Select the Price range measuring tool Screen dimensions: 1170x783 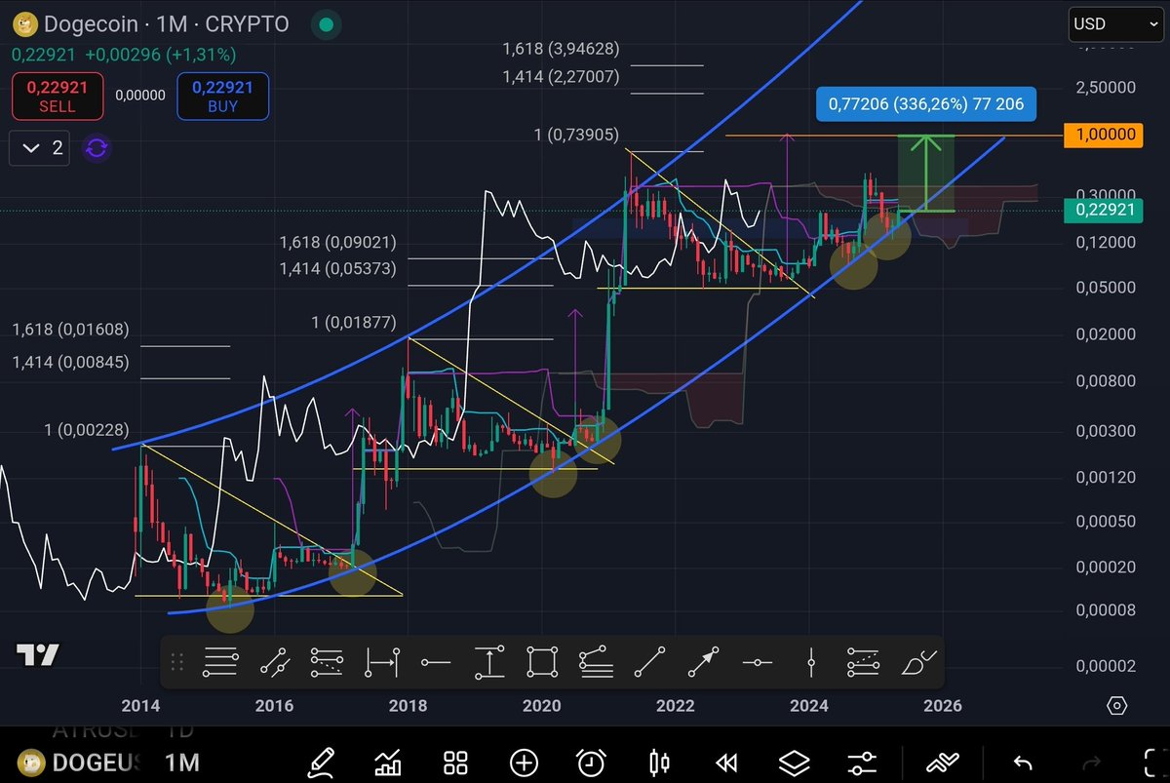coord(489,662)
